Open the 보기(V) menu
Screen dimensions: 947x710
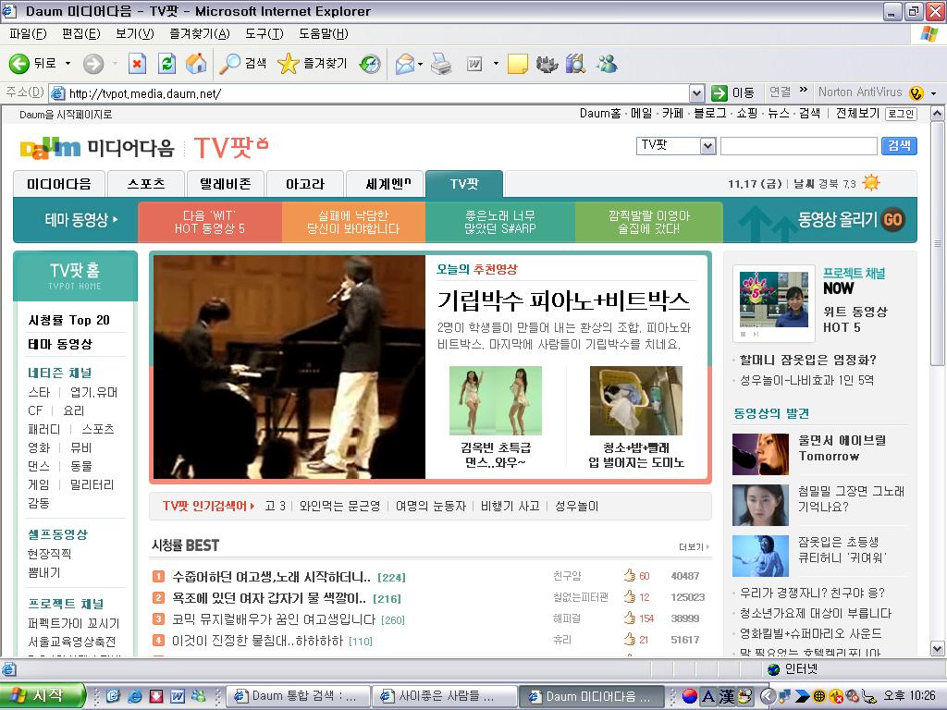[135, 34]
